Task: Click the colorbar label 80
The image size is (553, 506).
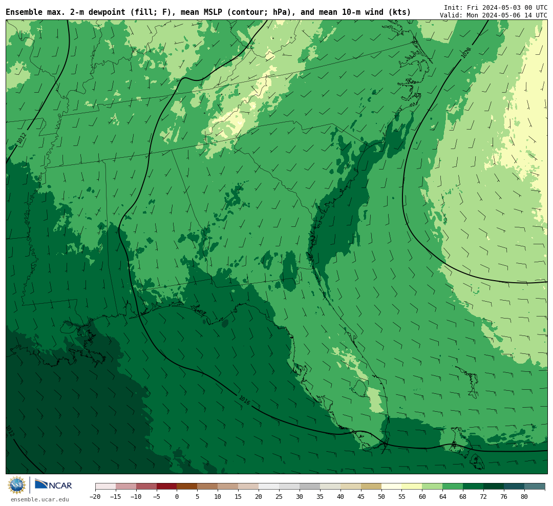Action: click(524, 497)
